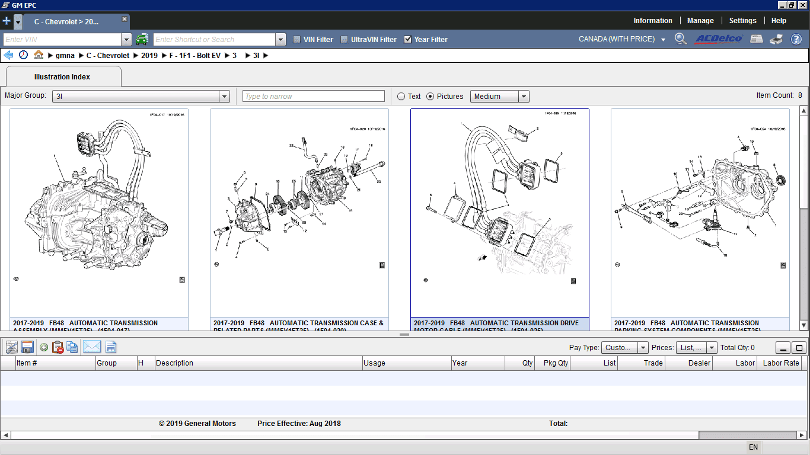Save parts list with floppy disk icon

pyautogui.click(x=27, y=347)
